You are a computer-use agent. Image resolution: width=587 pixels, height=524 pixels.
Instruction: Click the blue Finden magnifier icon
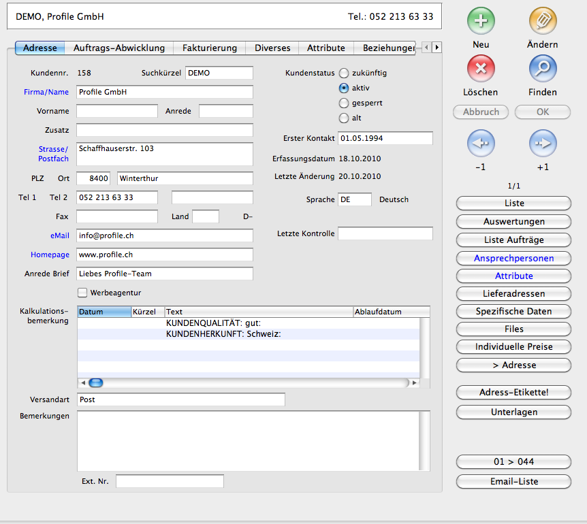[x=543, y=69]
